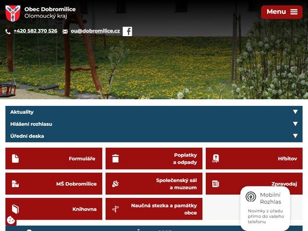The image size is (308, 231).
Task: Call phone number +420 582 370 526
Action: [35, 31]
